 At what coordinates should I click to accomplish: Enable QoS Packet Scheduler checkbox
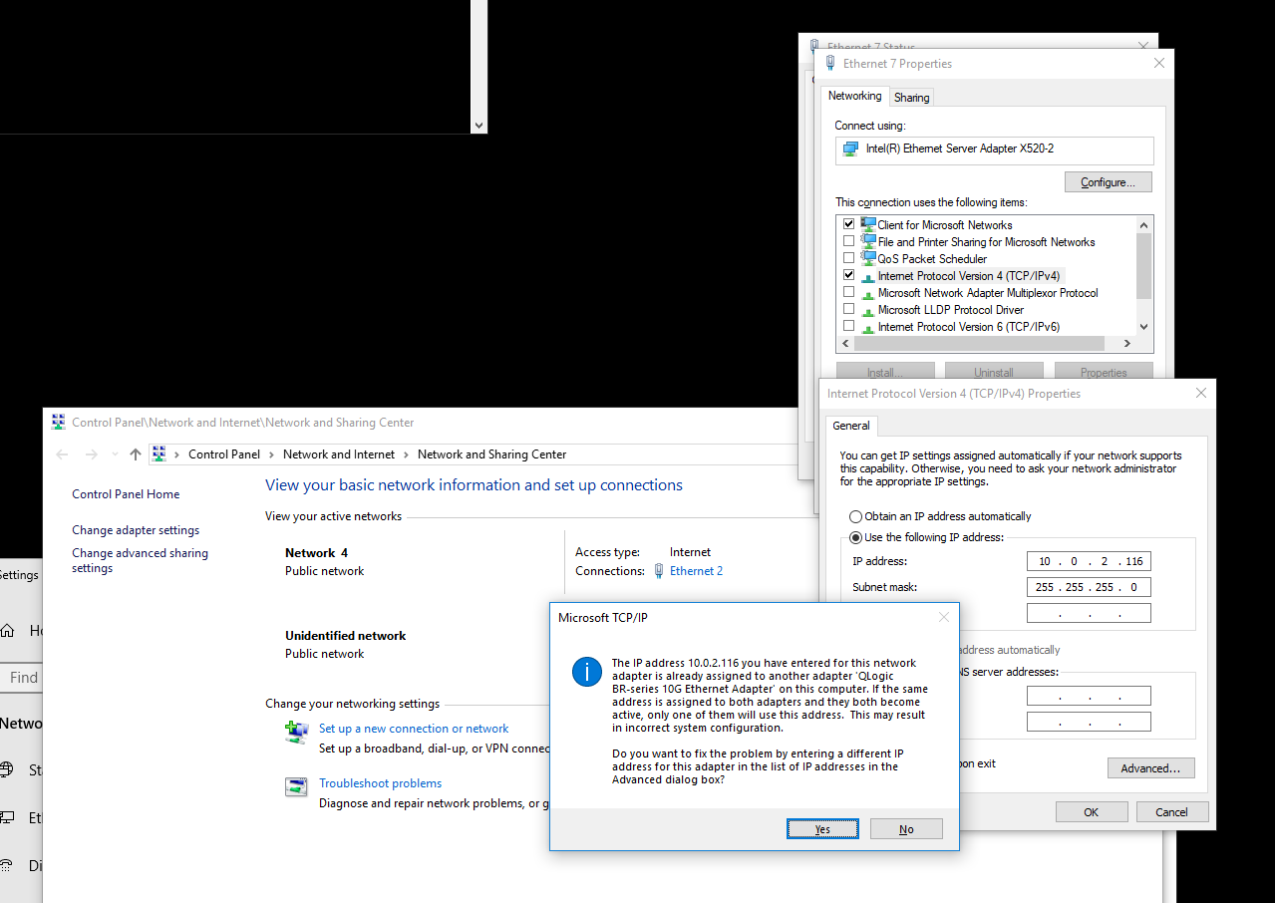pyautogui.click(x=849, y=258)
